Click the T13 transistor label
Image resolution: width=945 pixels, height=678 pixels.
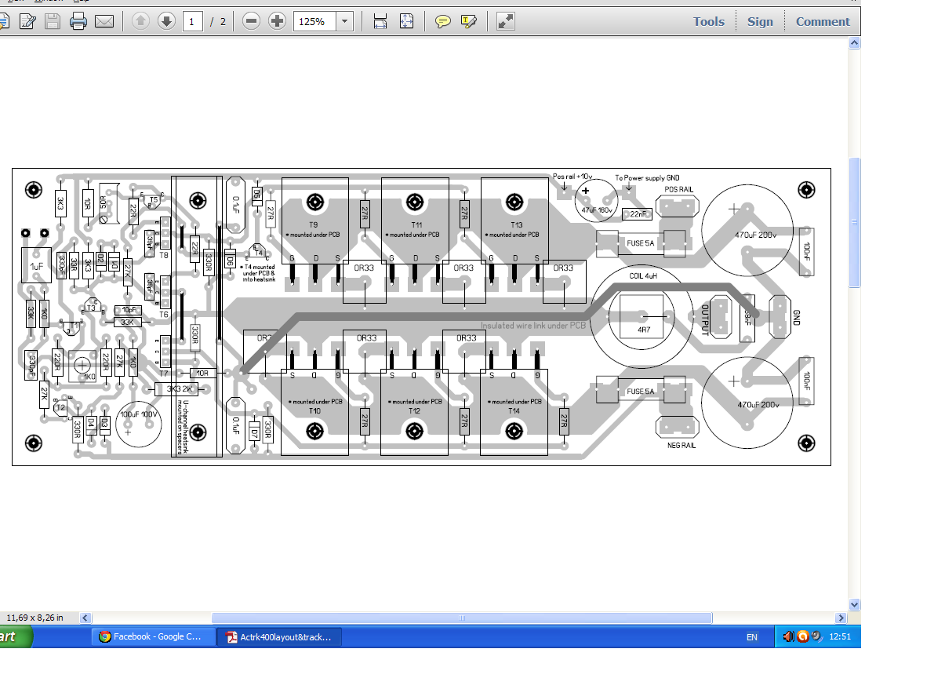tap(515, 225)
